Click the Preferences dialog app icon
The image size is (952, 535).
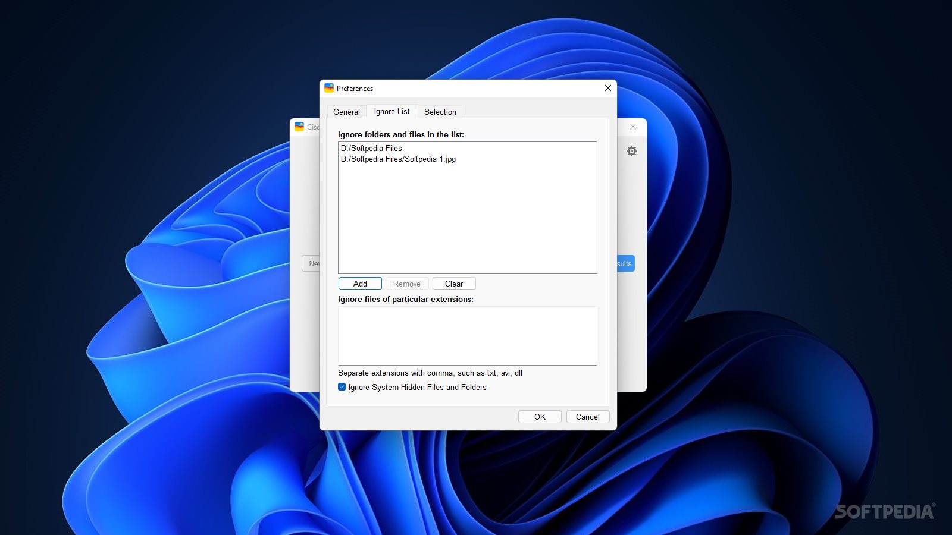pos(329,88)
